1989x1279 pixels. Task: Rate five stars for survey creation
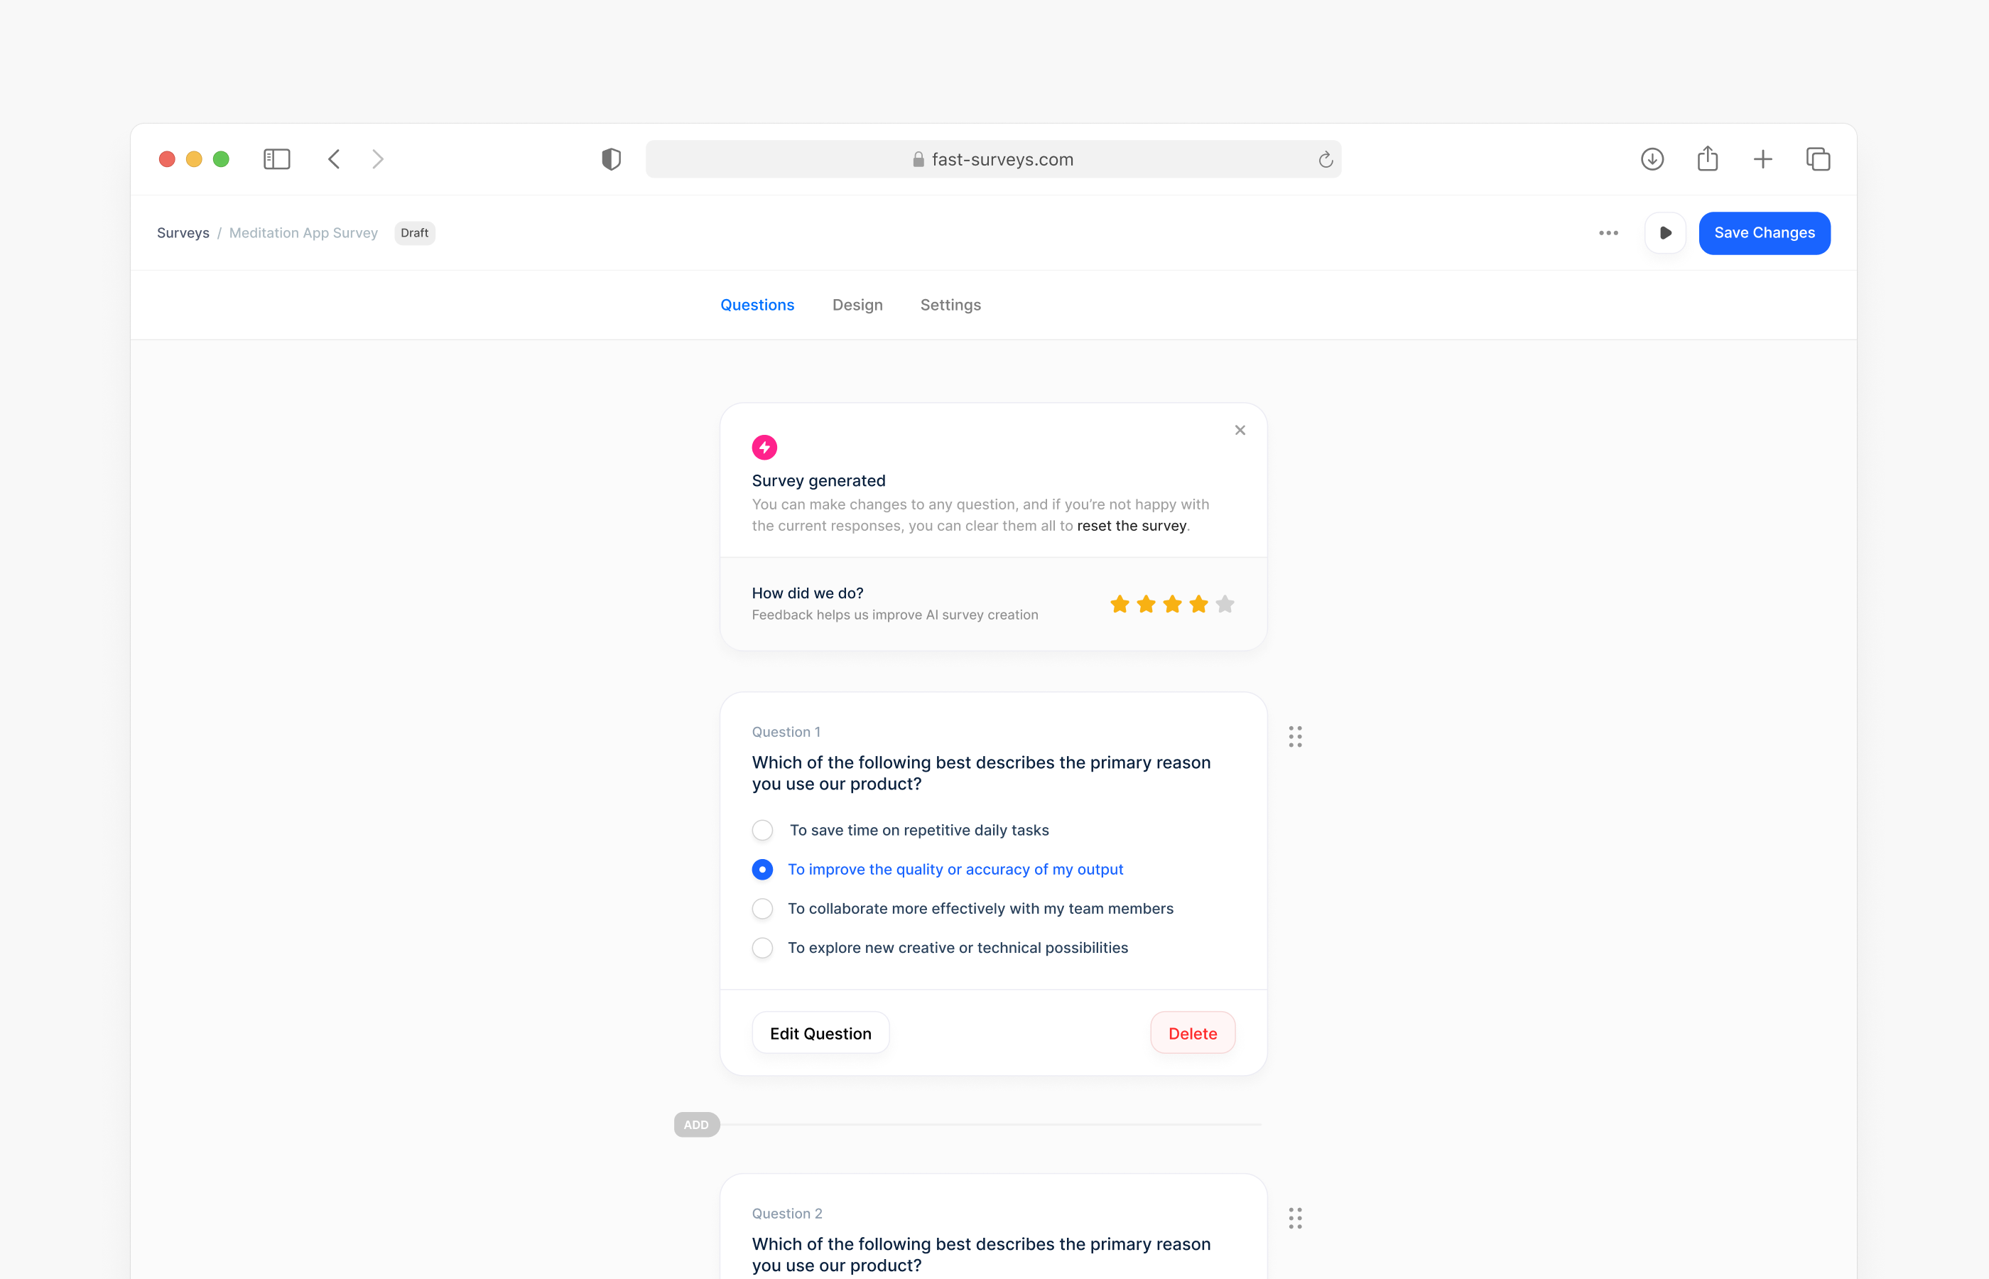1225,604
